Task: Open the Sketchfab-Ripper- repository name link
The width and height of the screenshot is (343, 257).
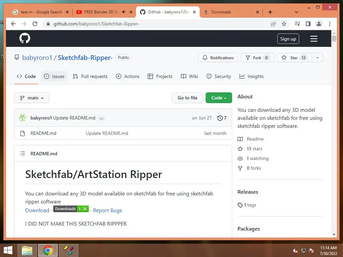Action: 85,58
